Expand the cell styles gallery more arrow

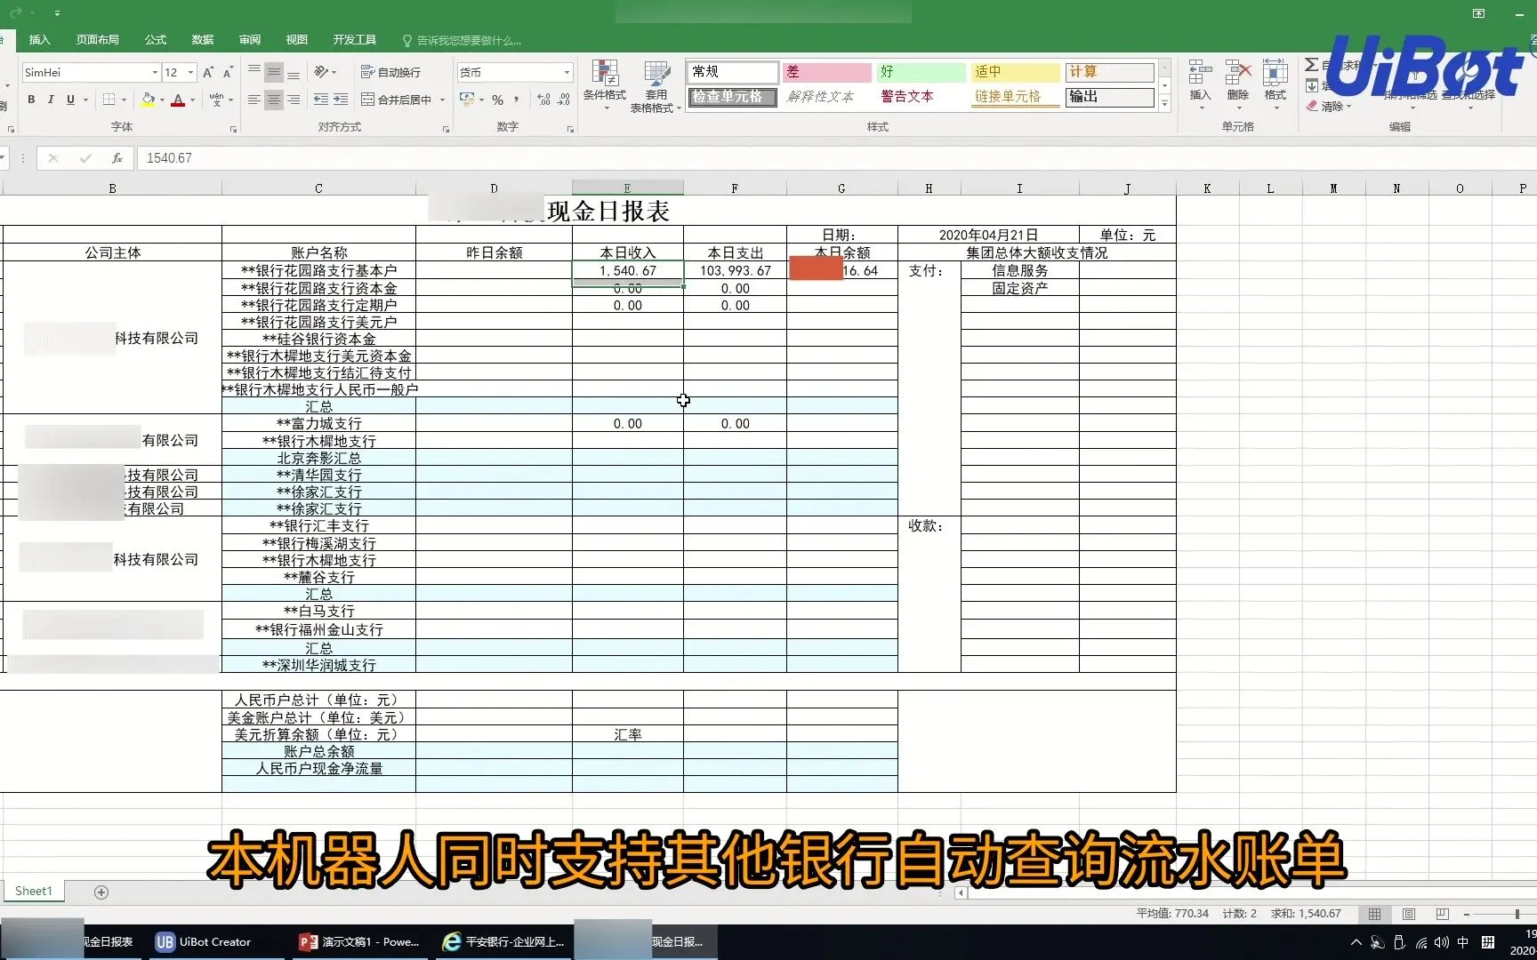pos(1163,104)
